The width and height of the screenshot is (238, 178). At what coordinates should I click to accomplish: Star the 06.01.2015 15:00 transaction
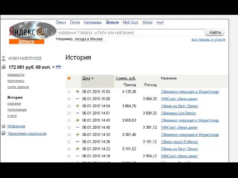pyautogui.click(x=69, y=99)
